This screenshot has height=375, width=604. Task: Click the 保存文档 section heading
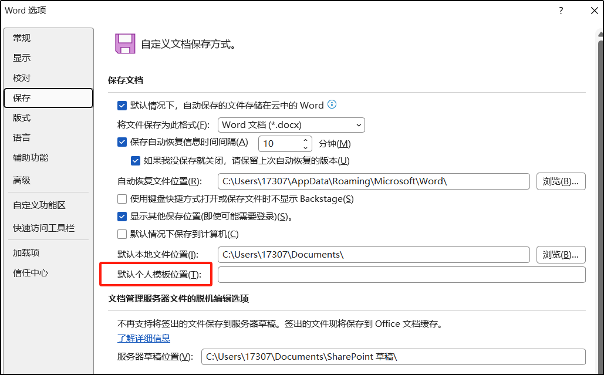pyautogui.click(x=126, y=80)
